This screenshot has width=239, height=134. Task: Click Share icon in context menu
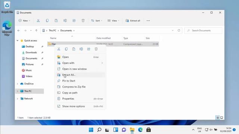click(x=89, y=49)
